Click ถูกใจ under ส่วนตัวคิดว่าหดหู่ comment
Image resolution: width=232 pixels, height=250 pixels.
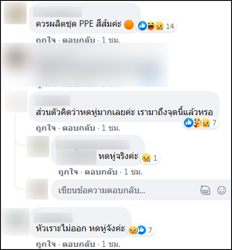pyautogui.click(x=46, y=128)
